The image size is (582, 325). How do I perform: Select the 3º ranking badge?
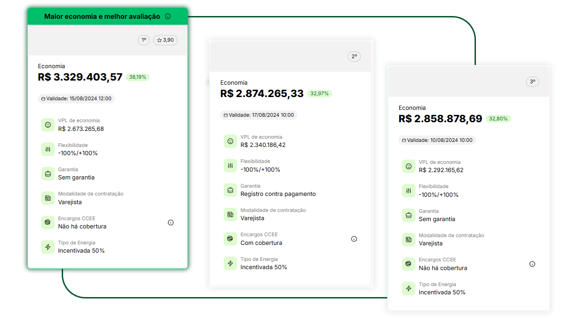coord(532,82)
